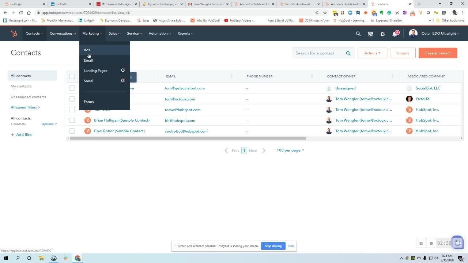Open the account menu Octo - EDO Ultralight
Viewport: 468px width, 263px height.
click(x=440, y=34)
